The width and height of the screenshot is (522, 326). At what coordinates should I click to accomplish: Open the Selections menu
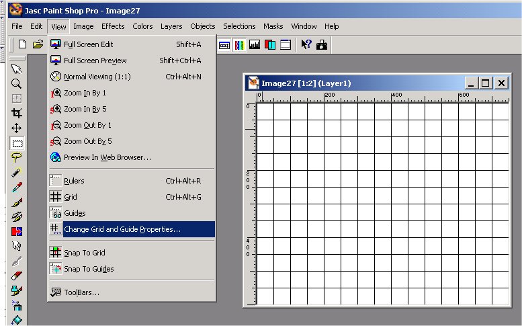tap(239, 26)
